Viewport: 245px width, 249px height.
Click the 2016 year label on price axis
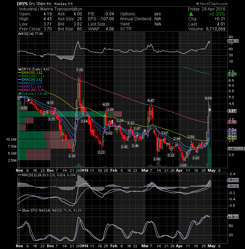[84, 171]
